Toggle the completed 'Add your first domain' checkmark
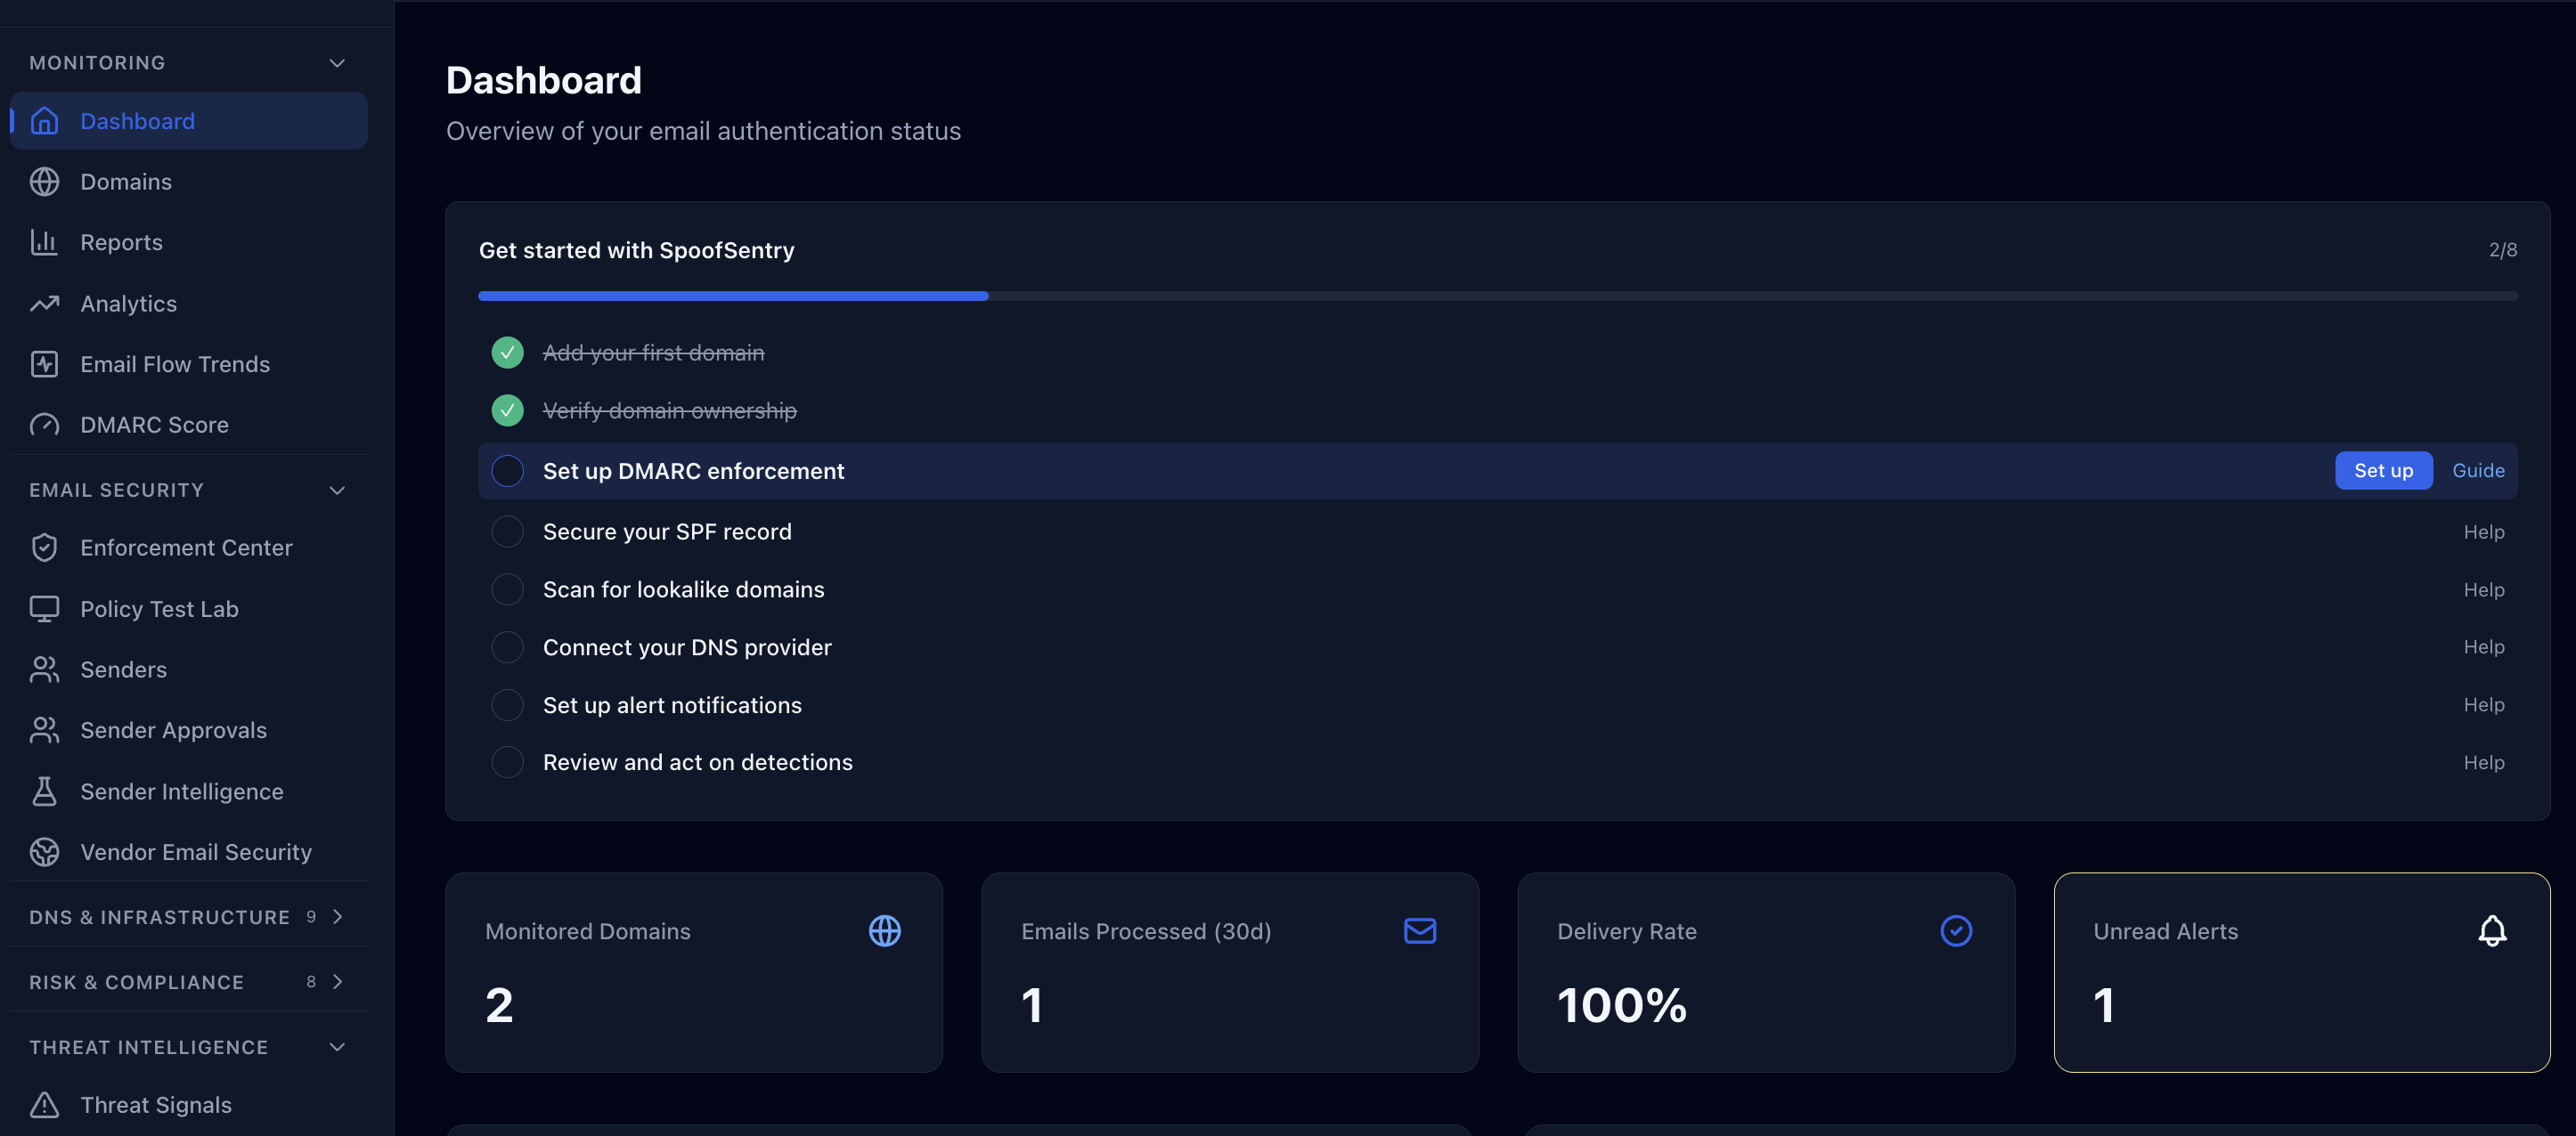 click(x=507, y=353)
